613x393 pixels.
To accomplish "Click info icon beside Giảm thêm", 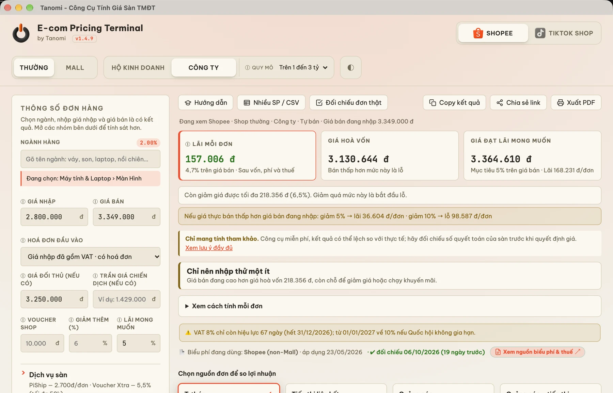I will pos(71,320).
